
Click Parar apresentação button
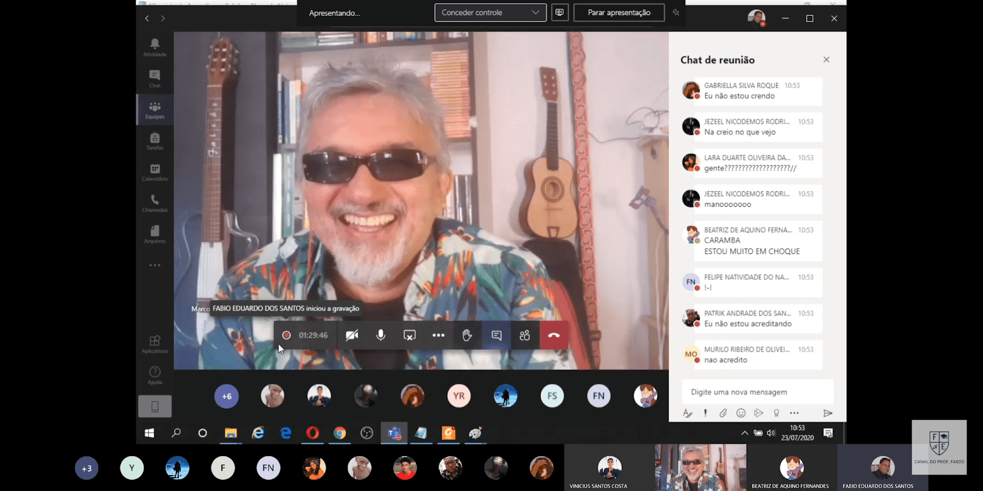click(619, 12)
